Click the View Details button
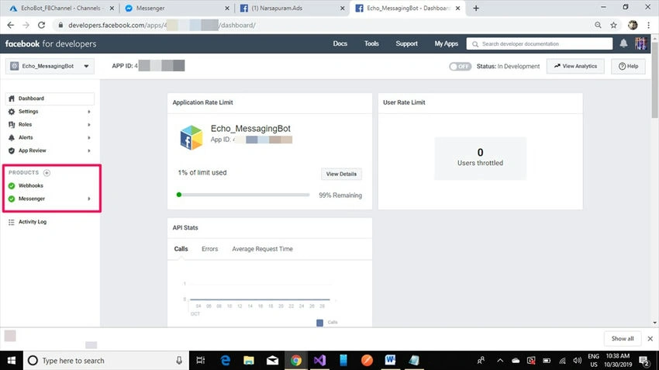The height and width of the screenshot is (370, 659). (341, 174)
